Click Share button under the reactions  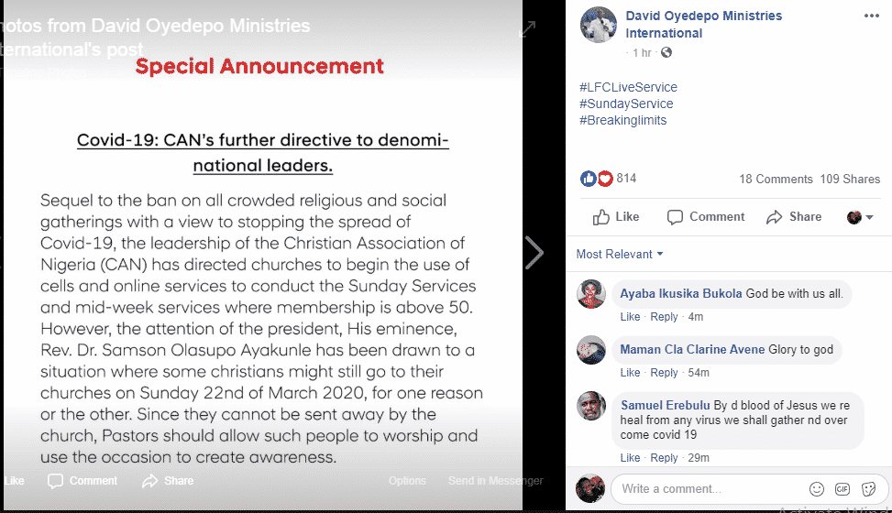click(794, 217)
